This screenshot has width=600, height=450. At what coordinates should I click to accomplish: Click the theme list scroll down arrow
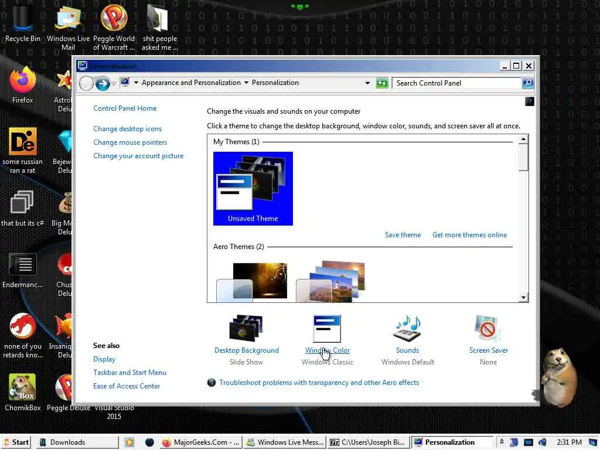(523, 297)
